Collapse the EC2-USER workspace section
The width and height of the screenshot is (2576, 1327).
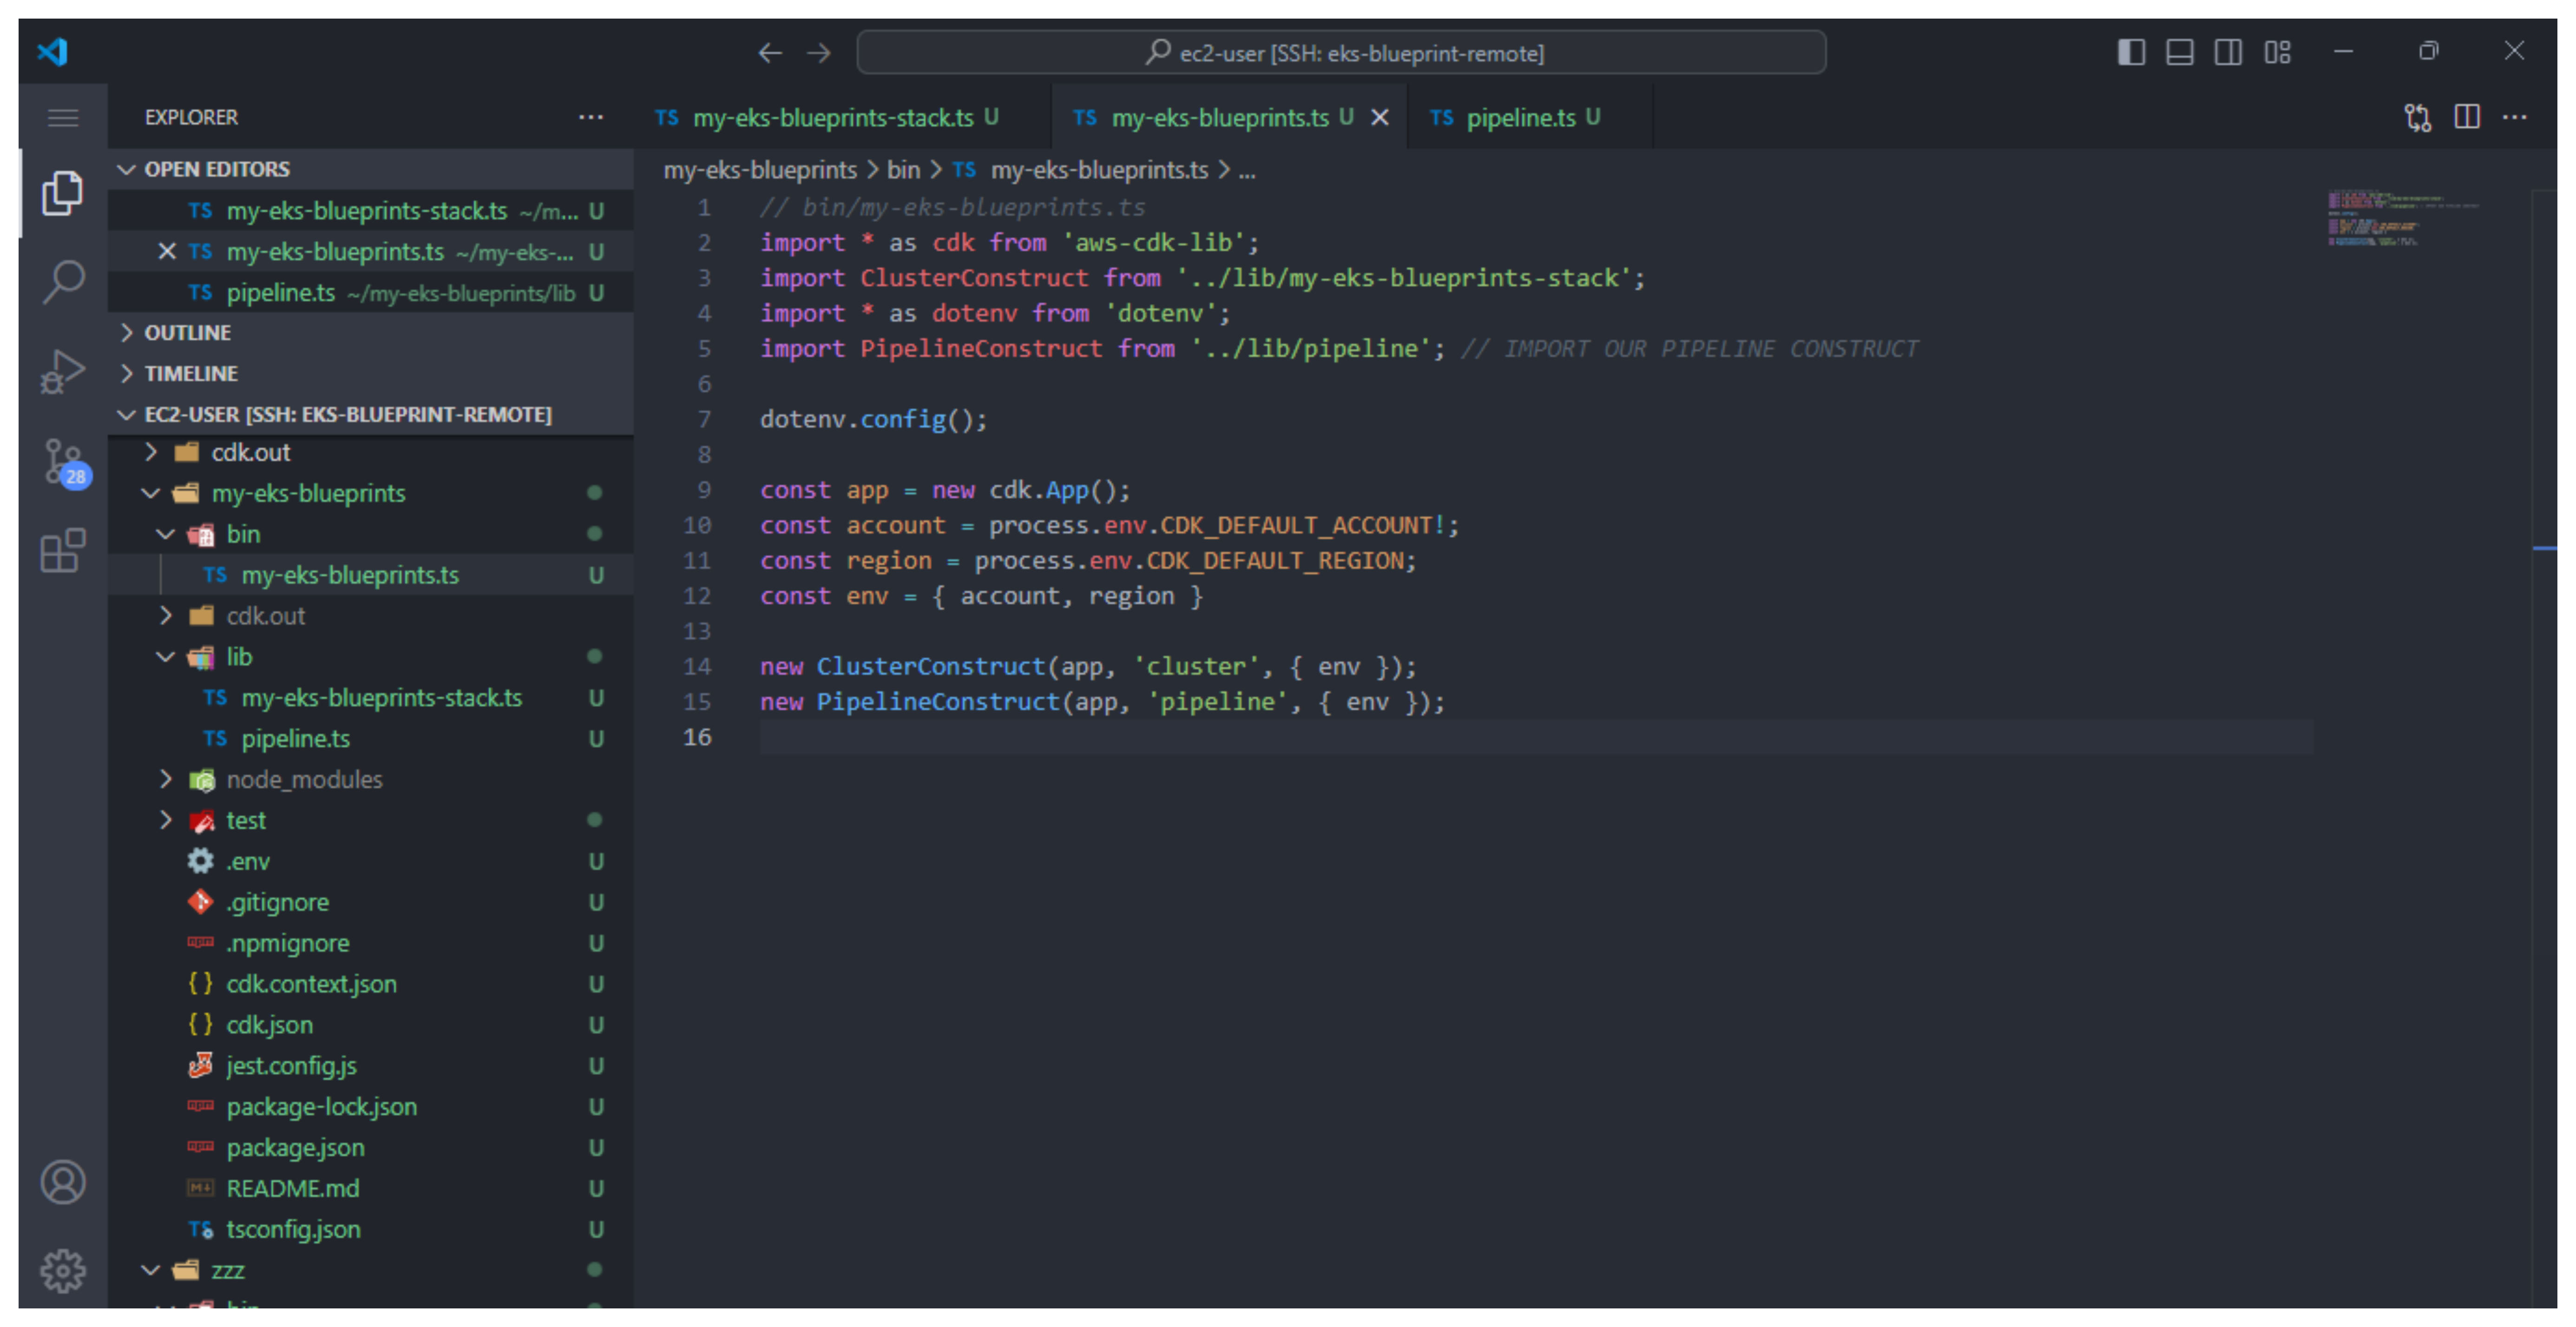pos(371,415)
